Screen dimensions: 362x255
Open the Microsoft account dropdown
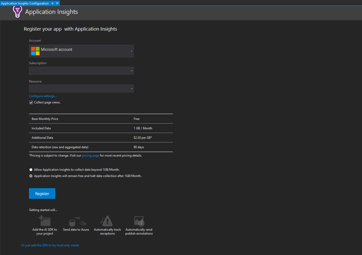point(81,51)
